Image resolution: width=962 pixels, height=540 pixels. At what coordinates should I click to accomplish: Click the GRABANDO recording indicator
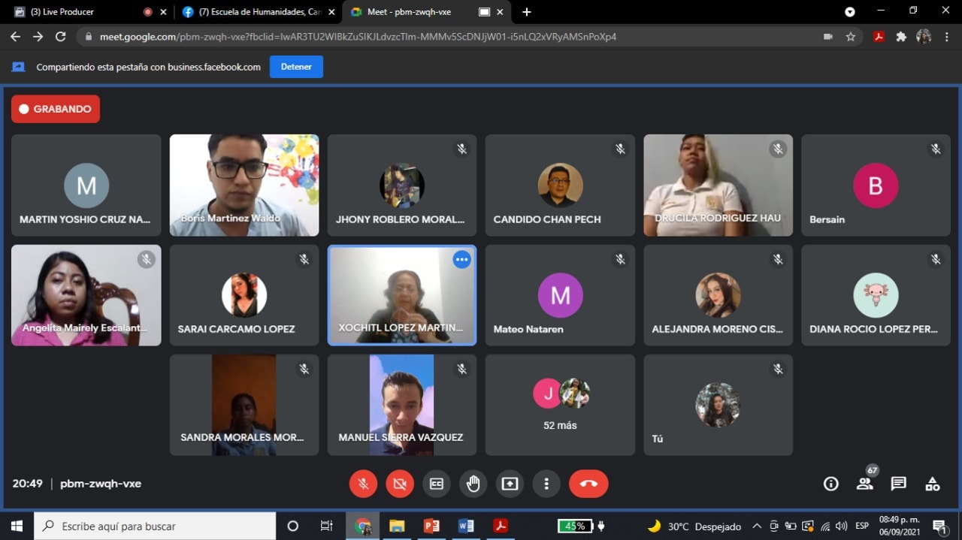click(56, 109)
